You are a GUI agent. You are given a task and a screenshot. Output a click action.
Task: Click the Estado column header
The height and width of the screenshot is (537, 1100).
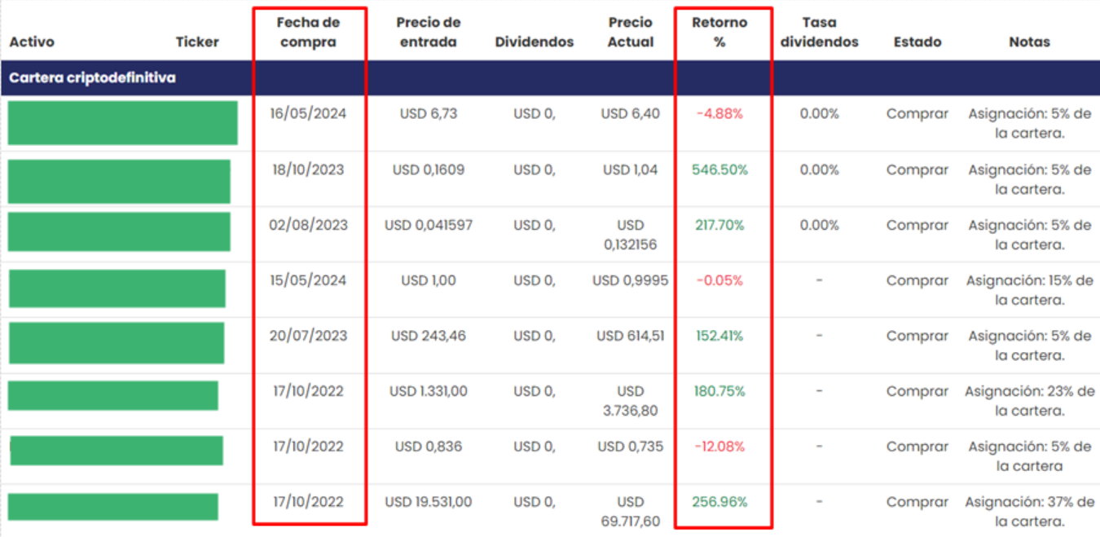coord(917,42)
